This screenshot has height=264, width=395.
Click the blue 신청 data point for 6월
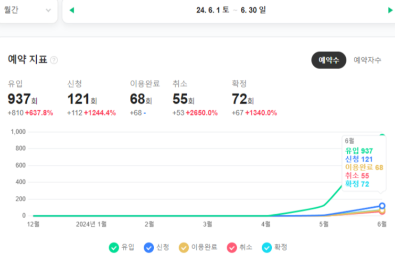click(x=382, y=206)
